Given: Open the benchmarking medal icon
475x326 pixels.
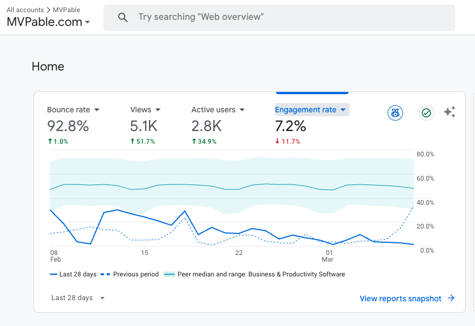Looking at the screenshot, I should point(395,113).
